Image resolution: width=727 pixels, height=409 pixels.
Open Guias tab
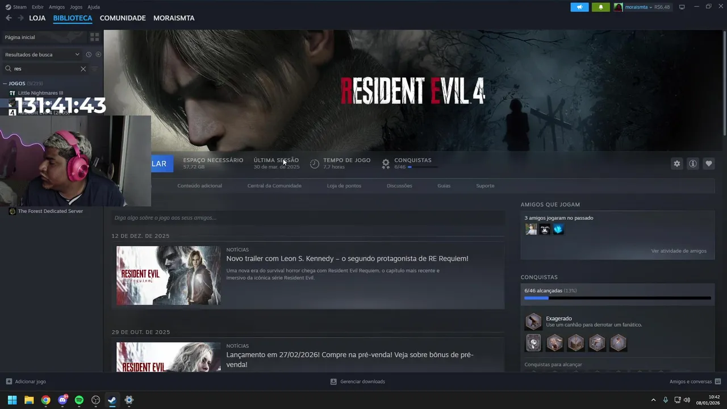(x=444, y=186)
